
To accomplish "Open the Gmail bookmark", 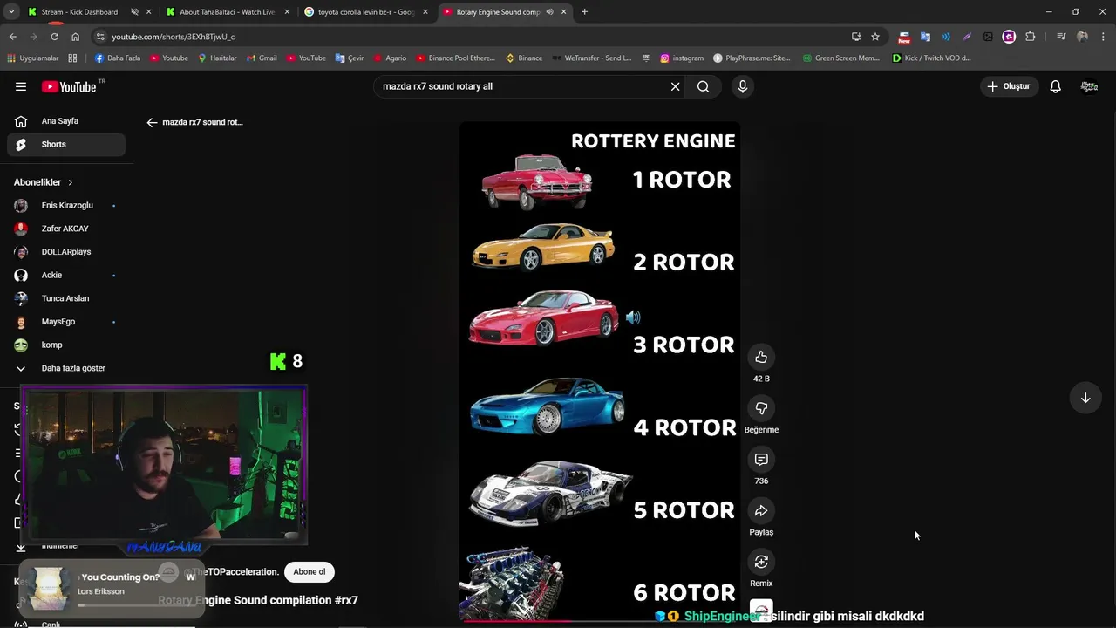I will [x=261, y=58].
